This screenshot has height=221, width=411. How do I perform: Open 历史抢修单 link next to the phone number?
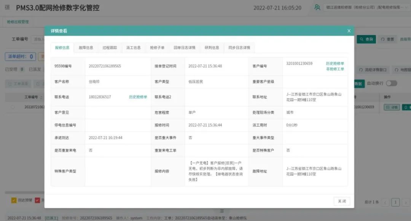point(138,97)
